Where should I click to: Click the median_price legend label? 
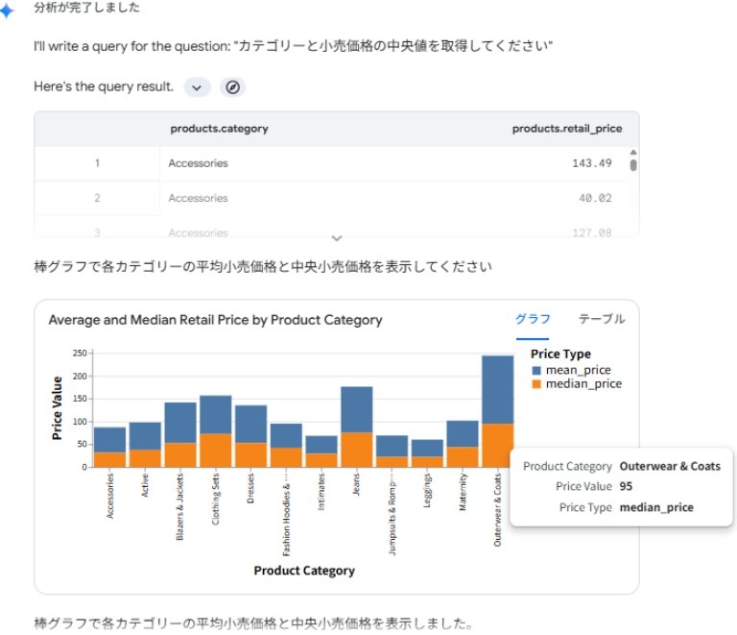coord(583,384)
